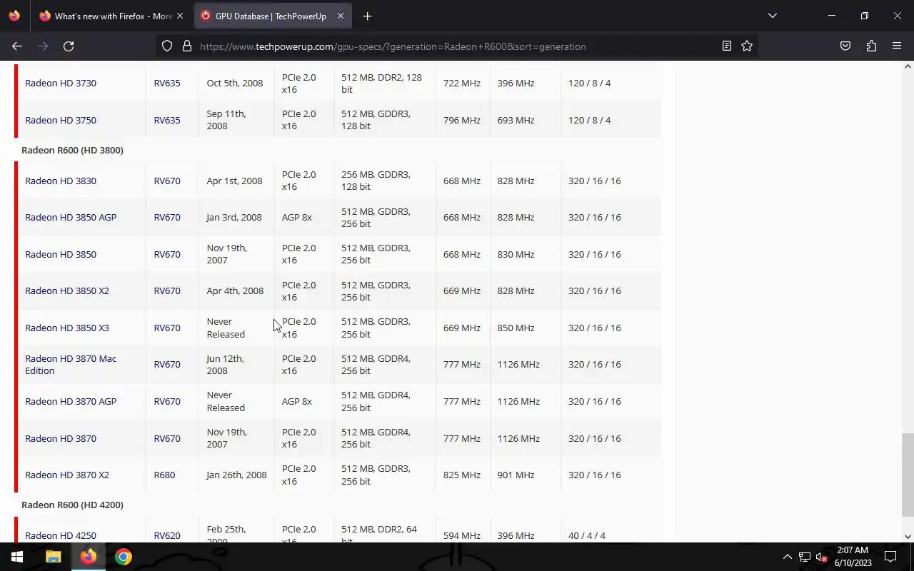This screenshot has height=571, width=914.
Task: Open the Radeon HD 4250 link
Action: (x=61, y=535)
